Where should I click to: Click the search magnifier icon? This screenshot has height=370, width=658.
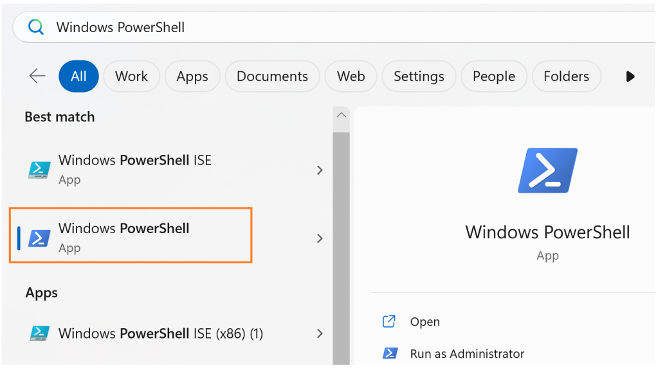click(x=36, y=27)
